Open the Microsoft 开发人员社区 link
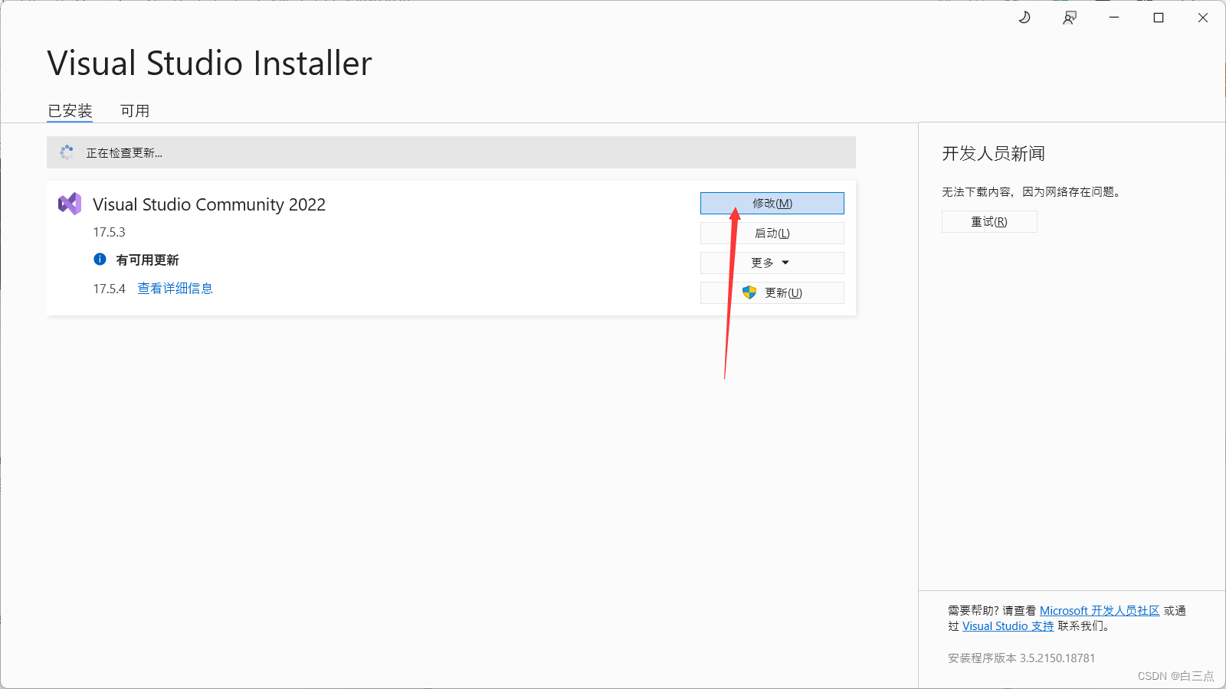Screen dimensions: 1226x689 [x=1100, y=610]
